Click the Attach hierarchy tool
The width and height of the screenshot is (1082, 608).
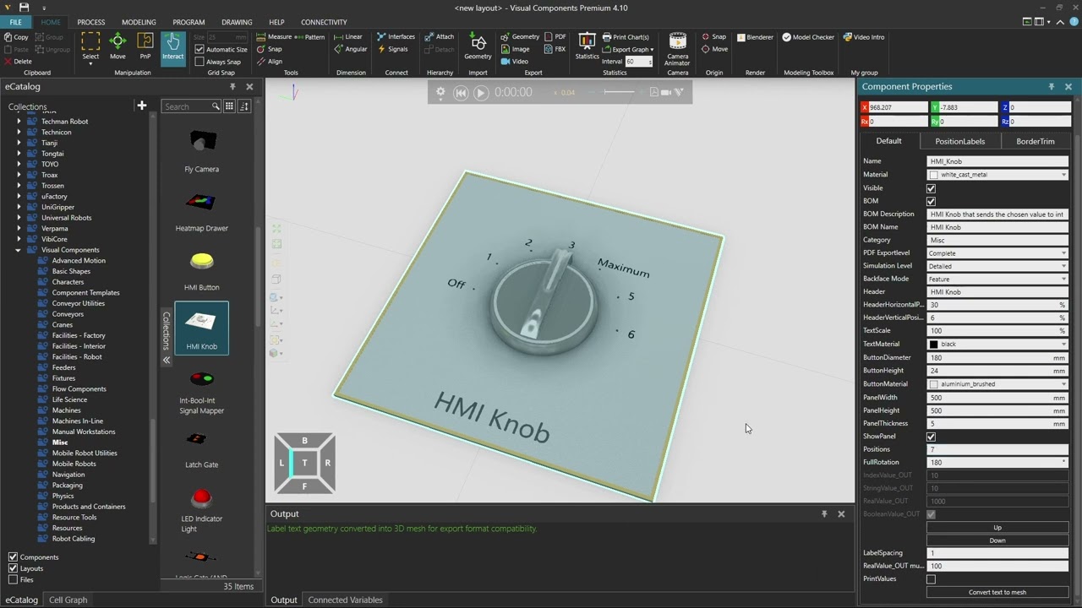click(x=440, y=37)
